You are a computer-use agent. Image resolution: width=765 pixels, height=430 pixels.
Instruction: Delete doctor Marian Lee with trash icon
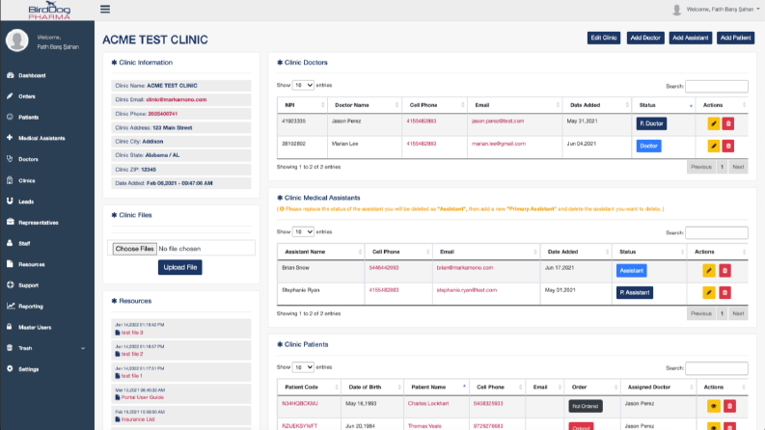point(728,146)
